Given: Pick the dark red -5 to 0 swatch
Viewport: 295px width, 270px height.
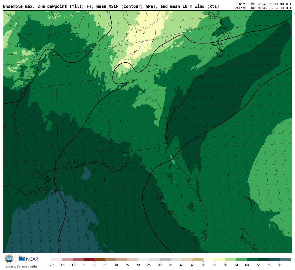Looking at the screenshot, I should coord(89,260).
